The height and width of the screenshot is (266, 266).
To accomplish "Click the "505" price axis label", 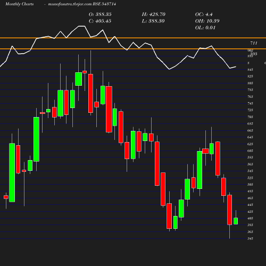I will coord(250,185).
